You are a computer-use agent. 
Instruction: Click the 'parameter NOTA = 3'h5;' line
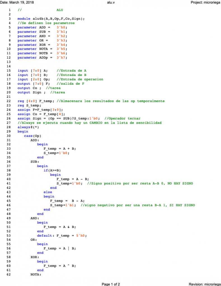(42, 49)
